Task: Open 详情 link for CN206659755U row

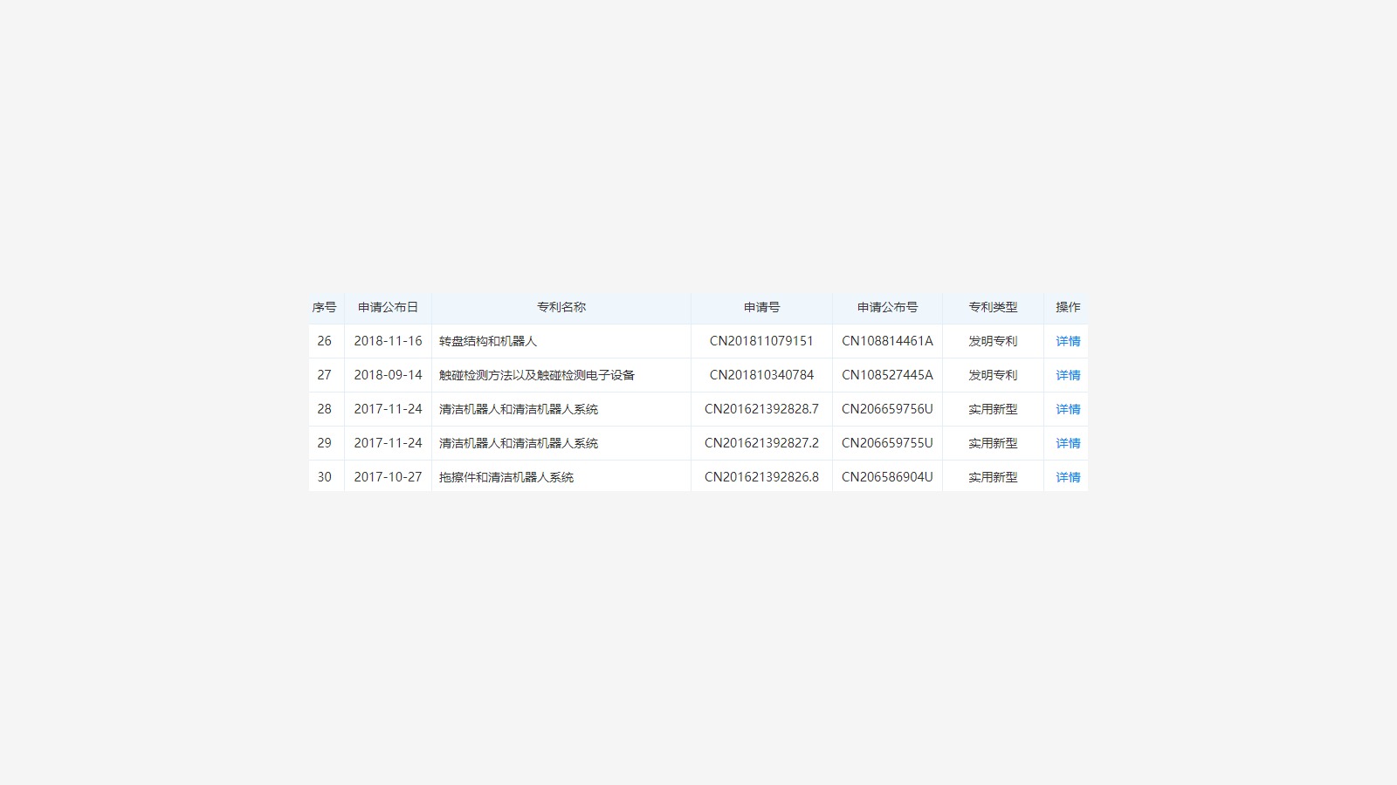Action: tap(1068, 443)
